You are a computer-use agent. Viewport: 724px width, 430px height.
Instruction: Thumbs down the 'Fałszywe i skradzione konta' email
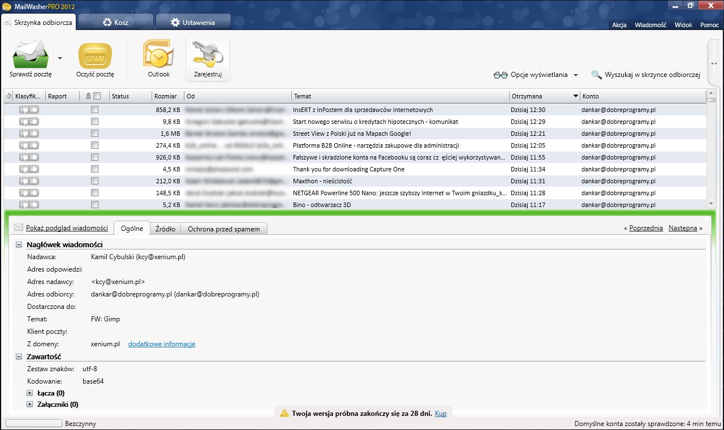(x=24, y=157)
